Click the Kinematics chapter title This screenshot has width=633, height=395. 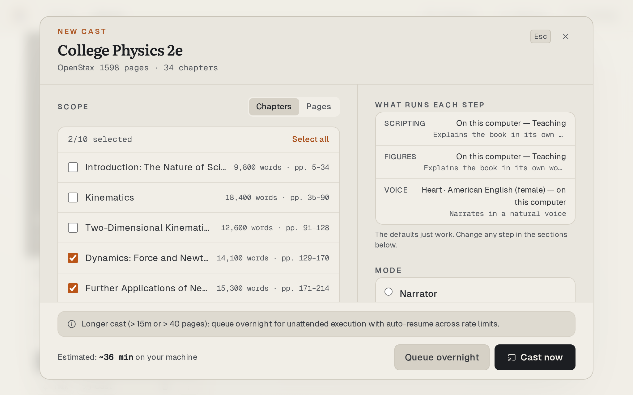[x=110, y=197]
